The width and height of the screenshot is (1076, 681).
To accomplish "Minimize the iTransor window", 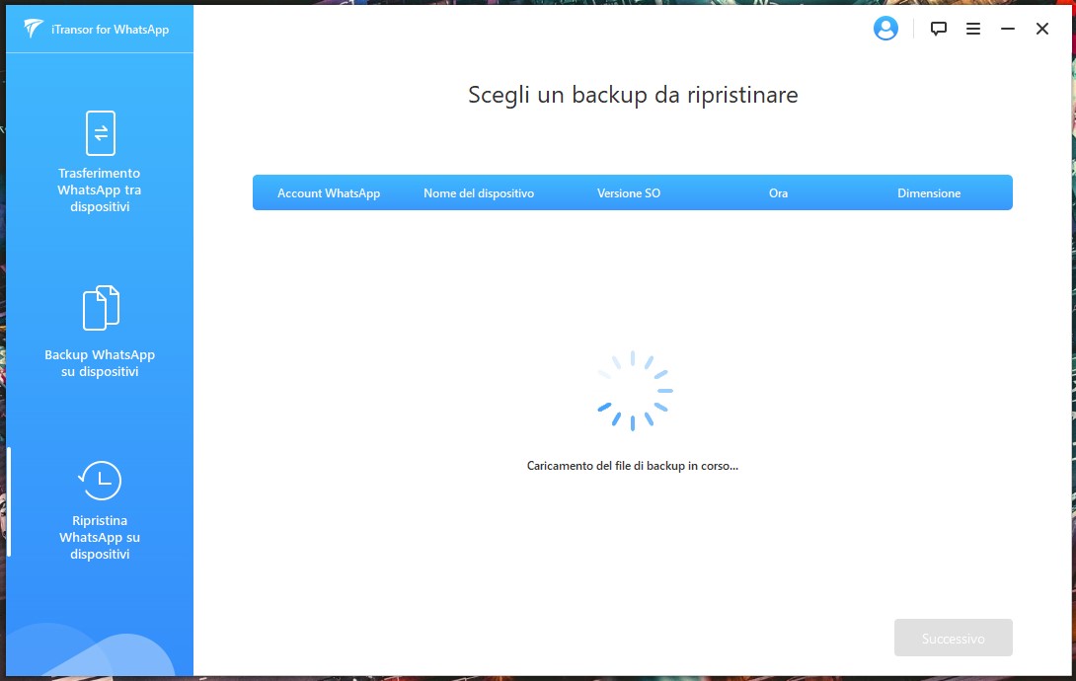I will coord(1007,29).
